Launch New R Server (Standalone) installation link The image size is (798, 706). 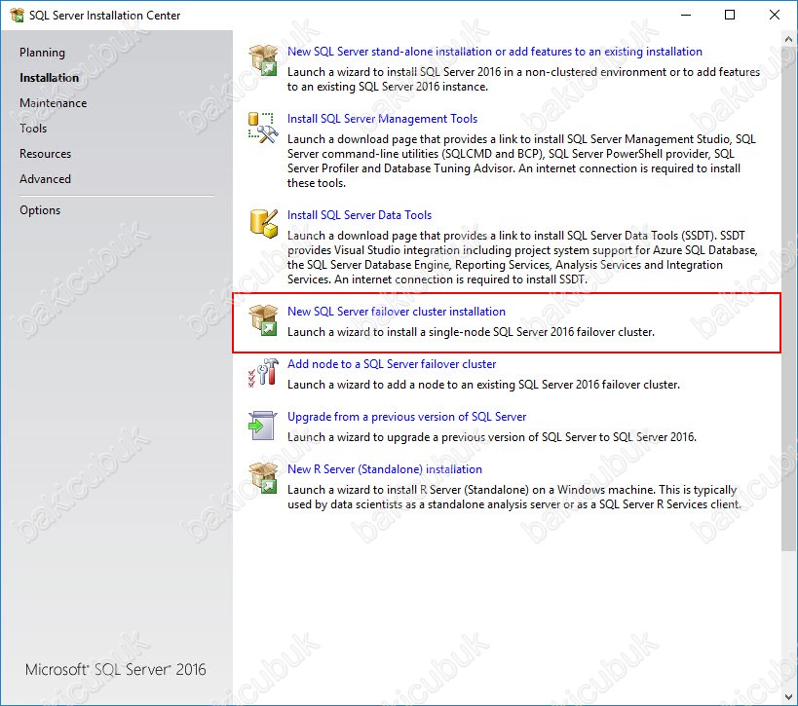[x=385, y=469]
